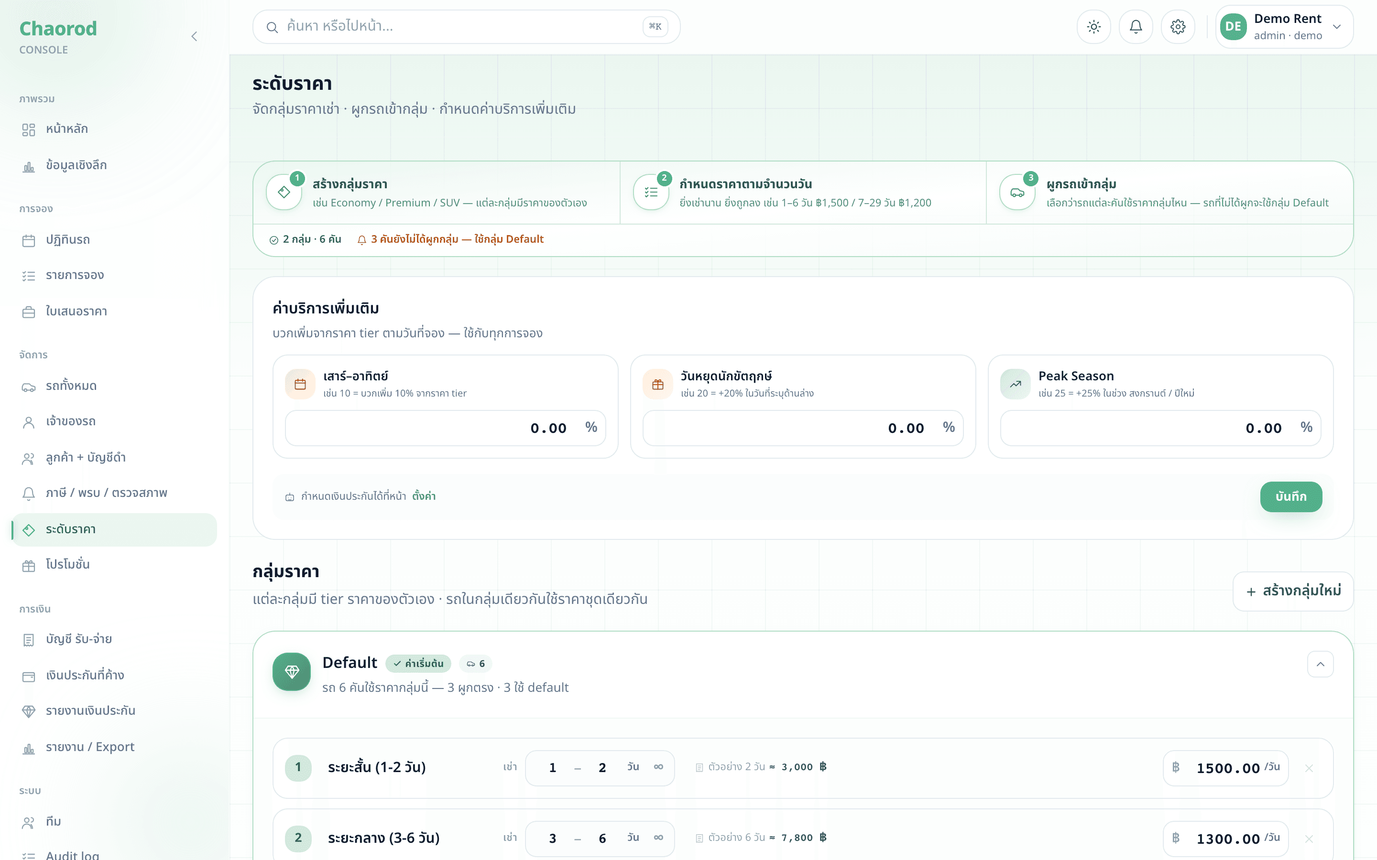The height and width of the screenshot is (860, 1377).
Task: Collapse the Default group with chevron
Action: pos(1320,664)
